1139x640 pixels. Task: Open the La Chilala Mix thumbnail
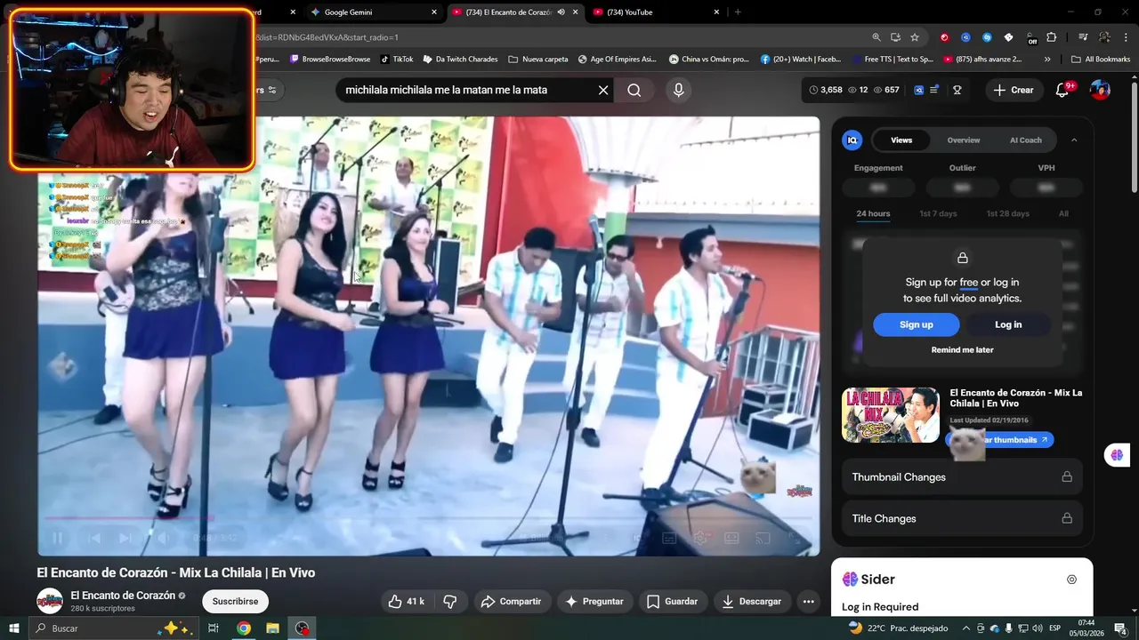point(891,415)
